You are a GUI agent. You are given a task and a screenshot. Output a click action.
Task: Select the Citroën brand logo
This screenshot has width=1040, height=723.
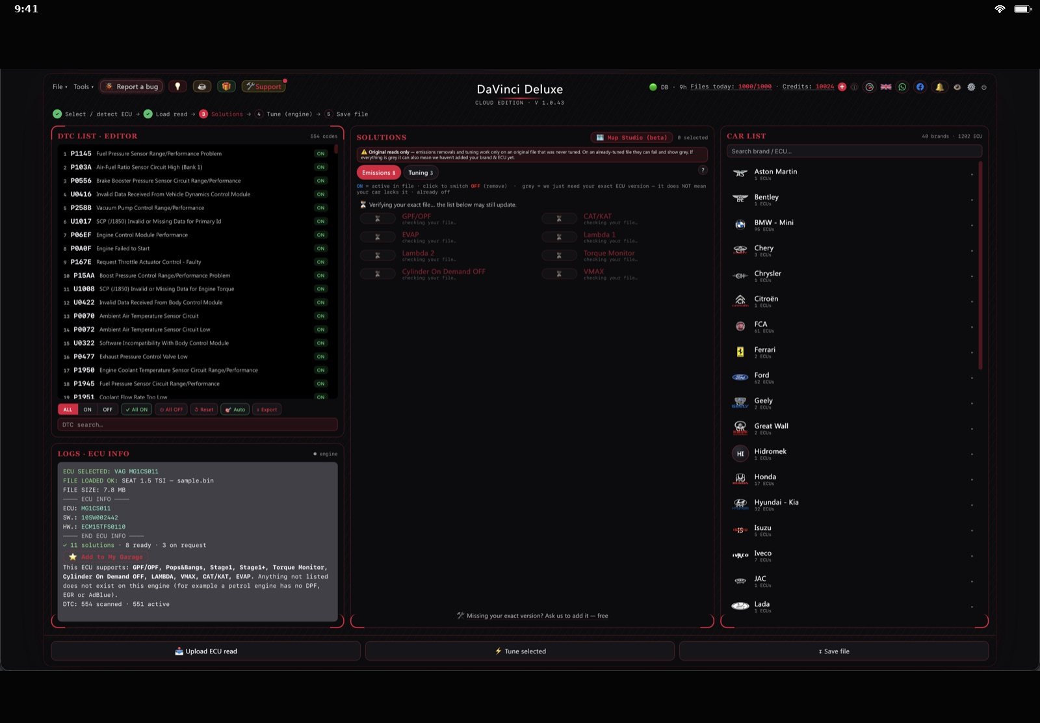pyautogui.click(x=740, y=301)
